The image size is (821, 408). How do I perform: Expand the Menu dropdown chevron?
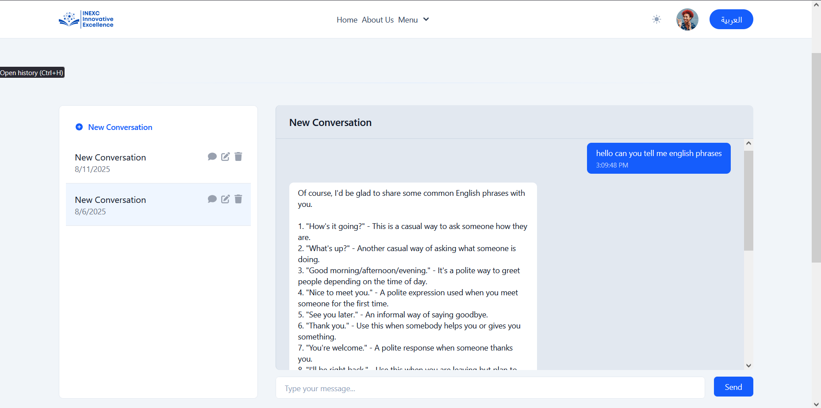point(426,19)
